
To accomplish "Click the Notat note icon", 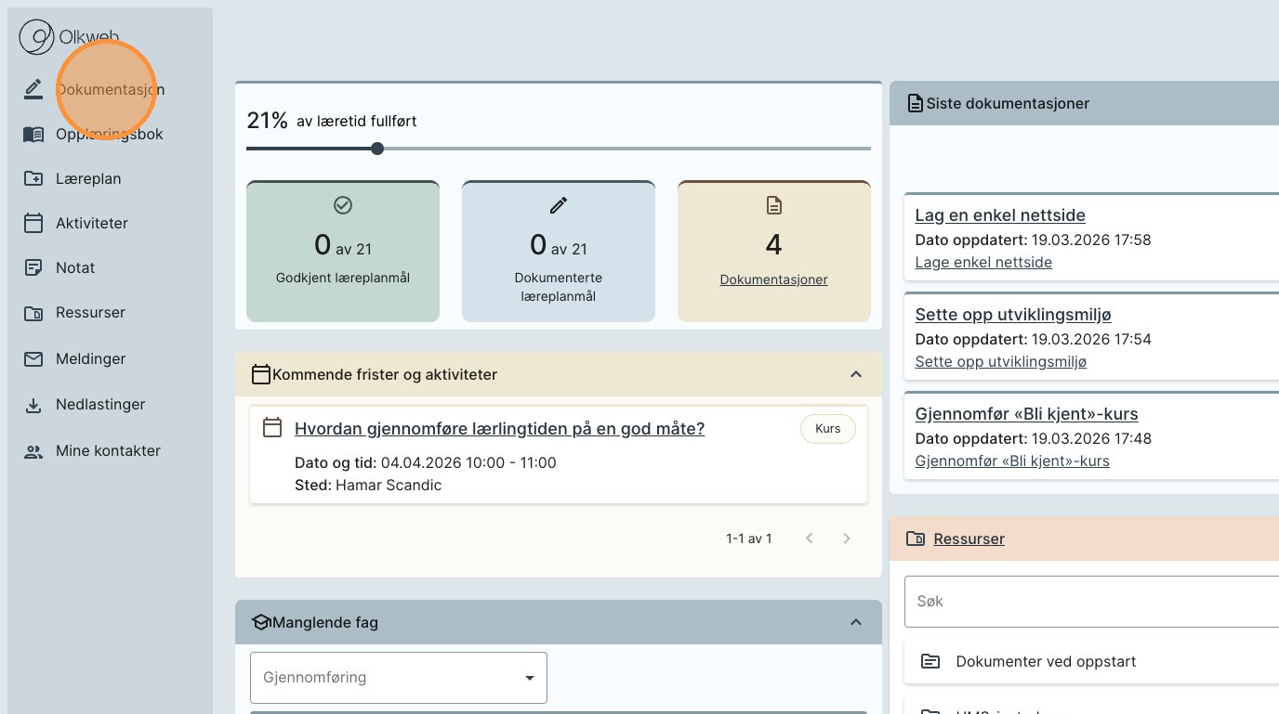I will pyautogui.click(x=33, y=268).
